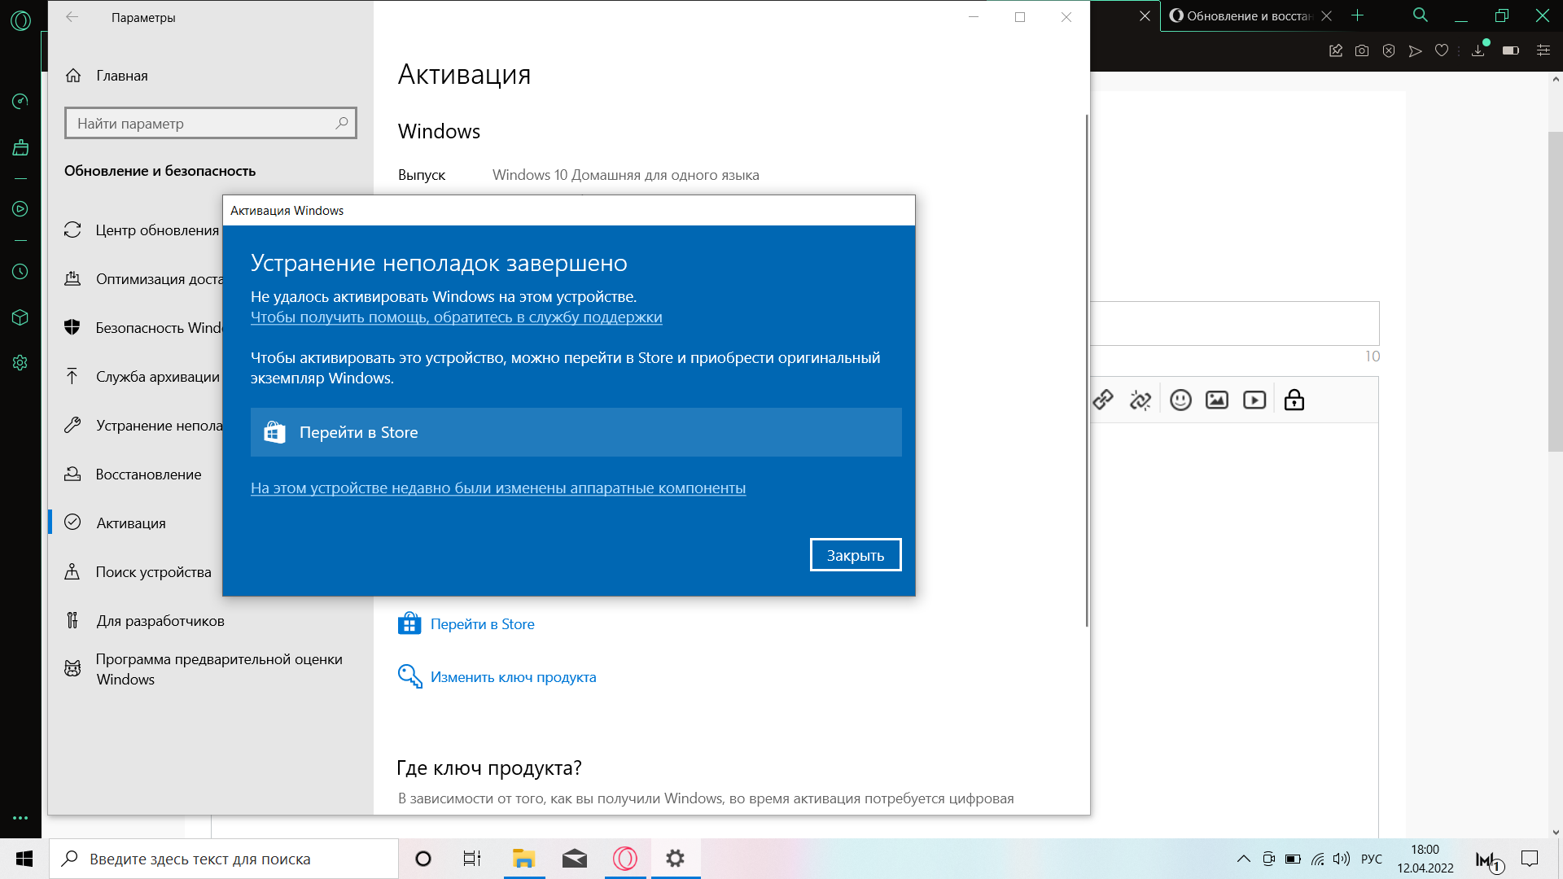
Task: Open Wi-Fi network flyout in tray
Action: 1317,859
